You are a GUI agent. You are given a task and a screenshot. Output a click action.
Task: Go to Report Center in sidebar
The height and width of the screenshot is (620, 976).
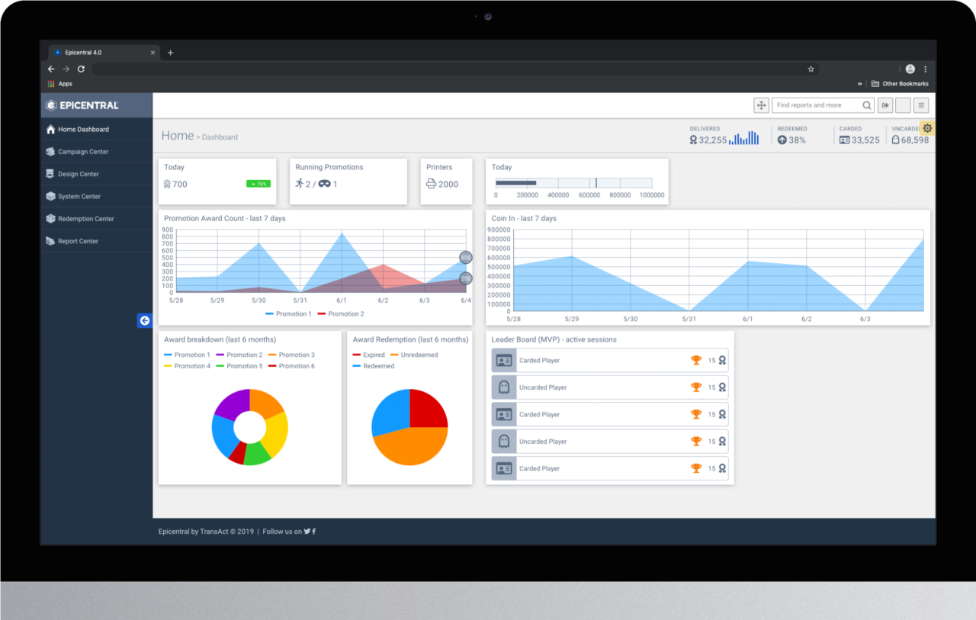(x=78, y=241)
